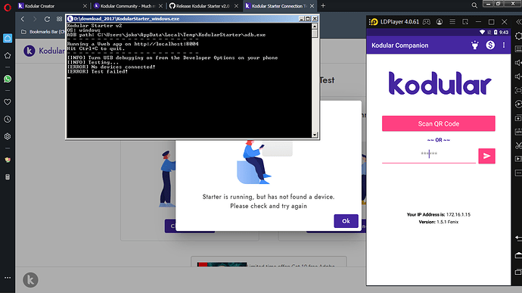Viewport: 522px width, 293px height.
Task: Open the Opera sidebar Home icon
Action: click(x=8, y=38)
